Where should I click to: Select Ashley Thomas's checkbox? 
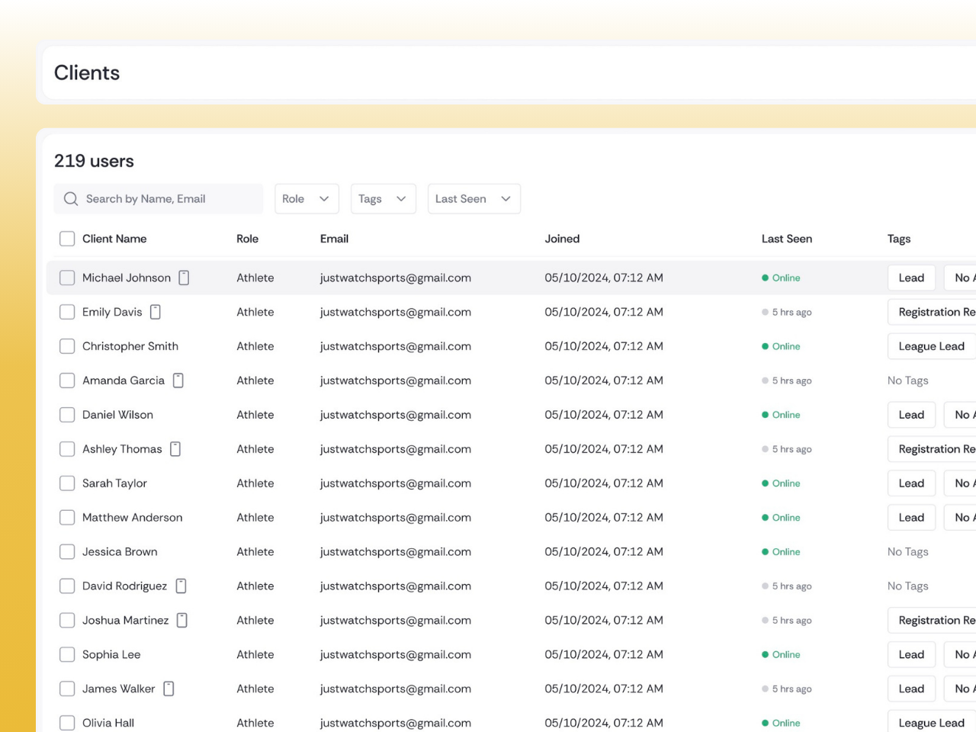[x=67, y=449]
